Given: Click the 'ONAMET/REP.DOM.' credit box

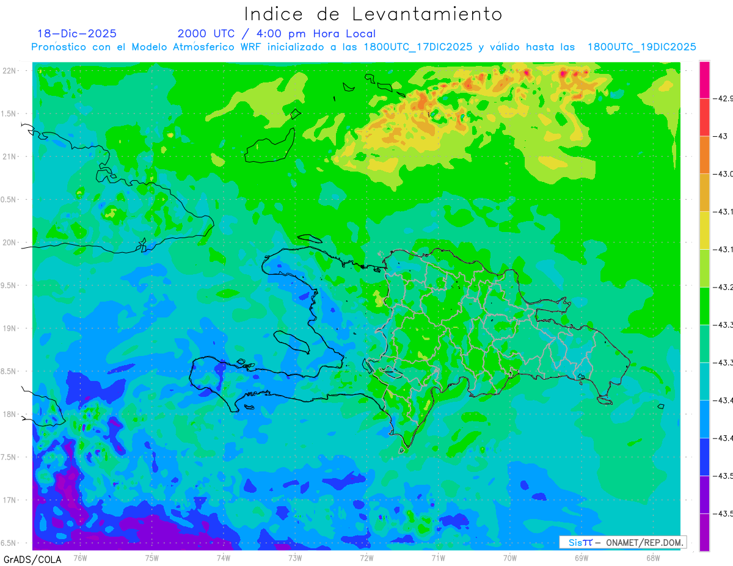Looking at the screenshot, I should click(623, 542).
